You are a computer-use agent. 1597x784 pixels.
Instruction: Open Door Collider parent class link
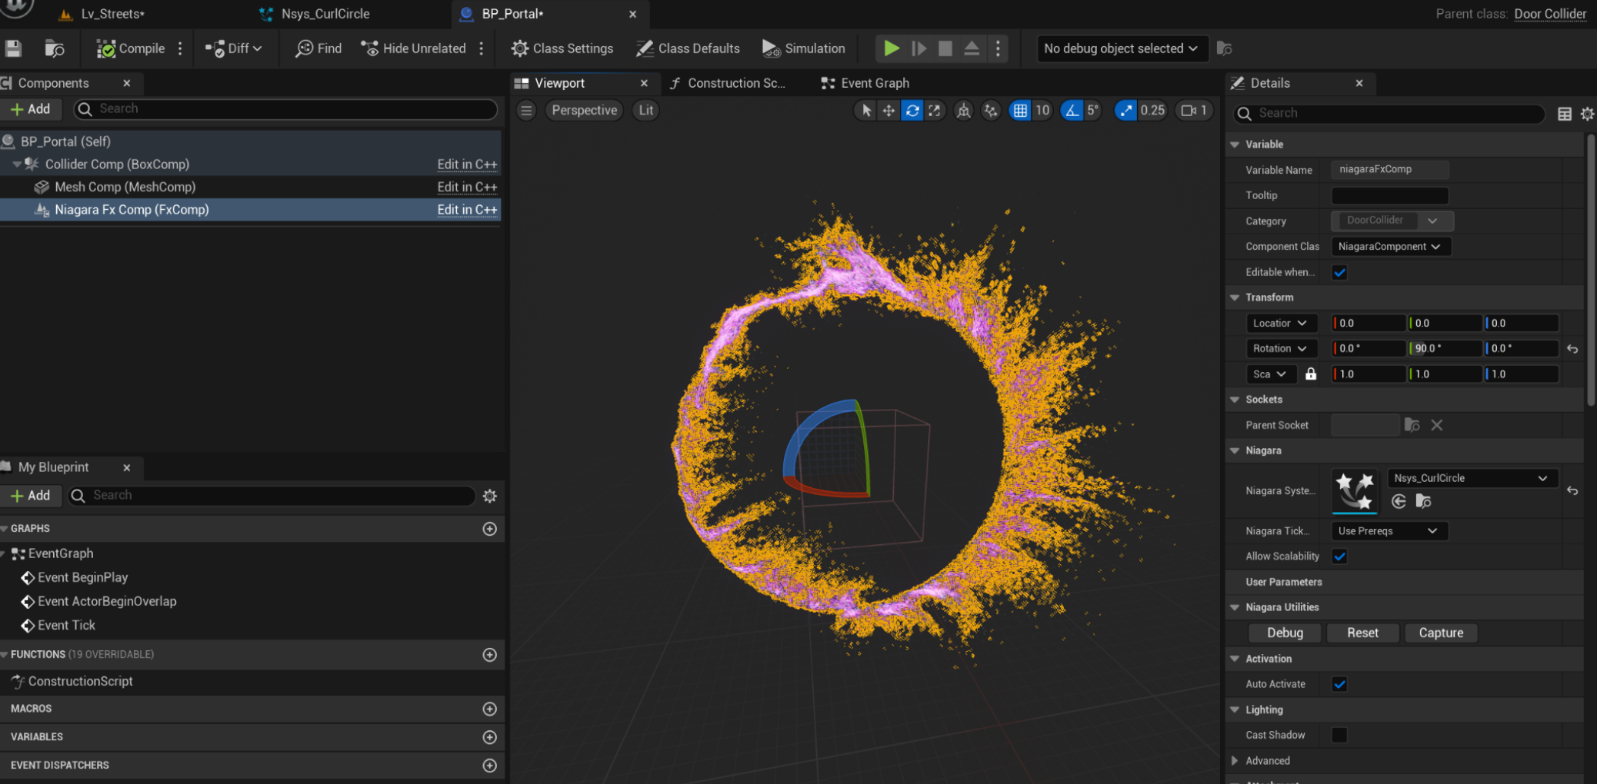(1549, 14)
